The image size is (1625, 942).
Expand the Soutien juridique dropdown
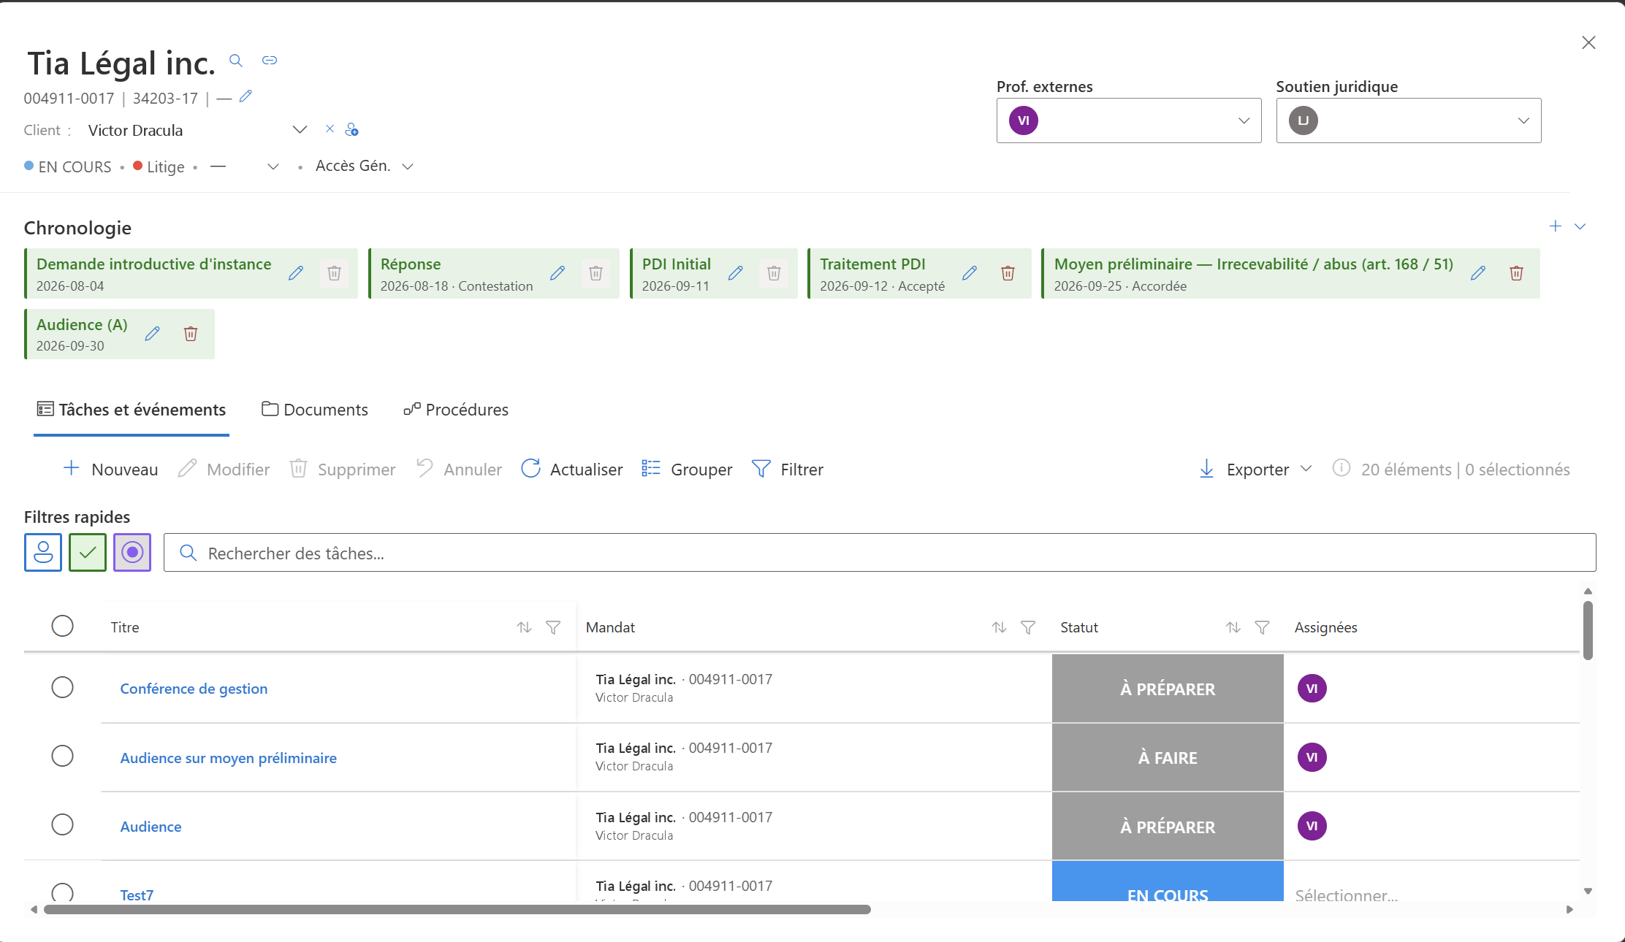point(1409,120)
